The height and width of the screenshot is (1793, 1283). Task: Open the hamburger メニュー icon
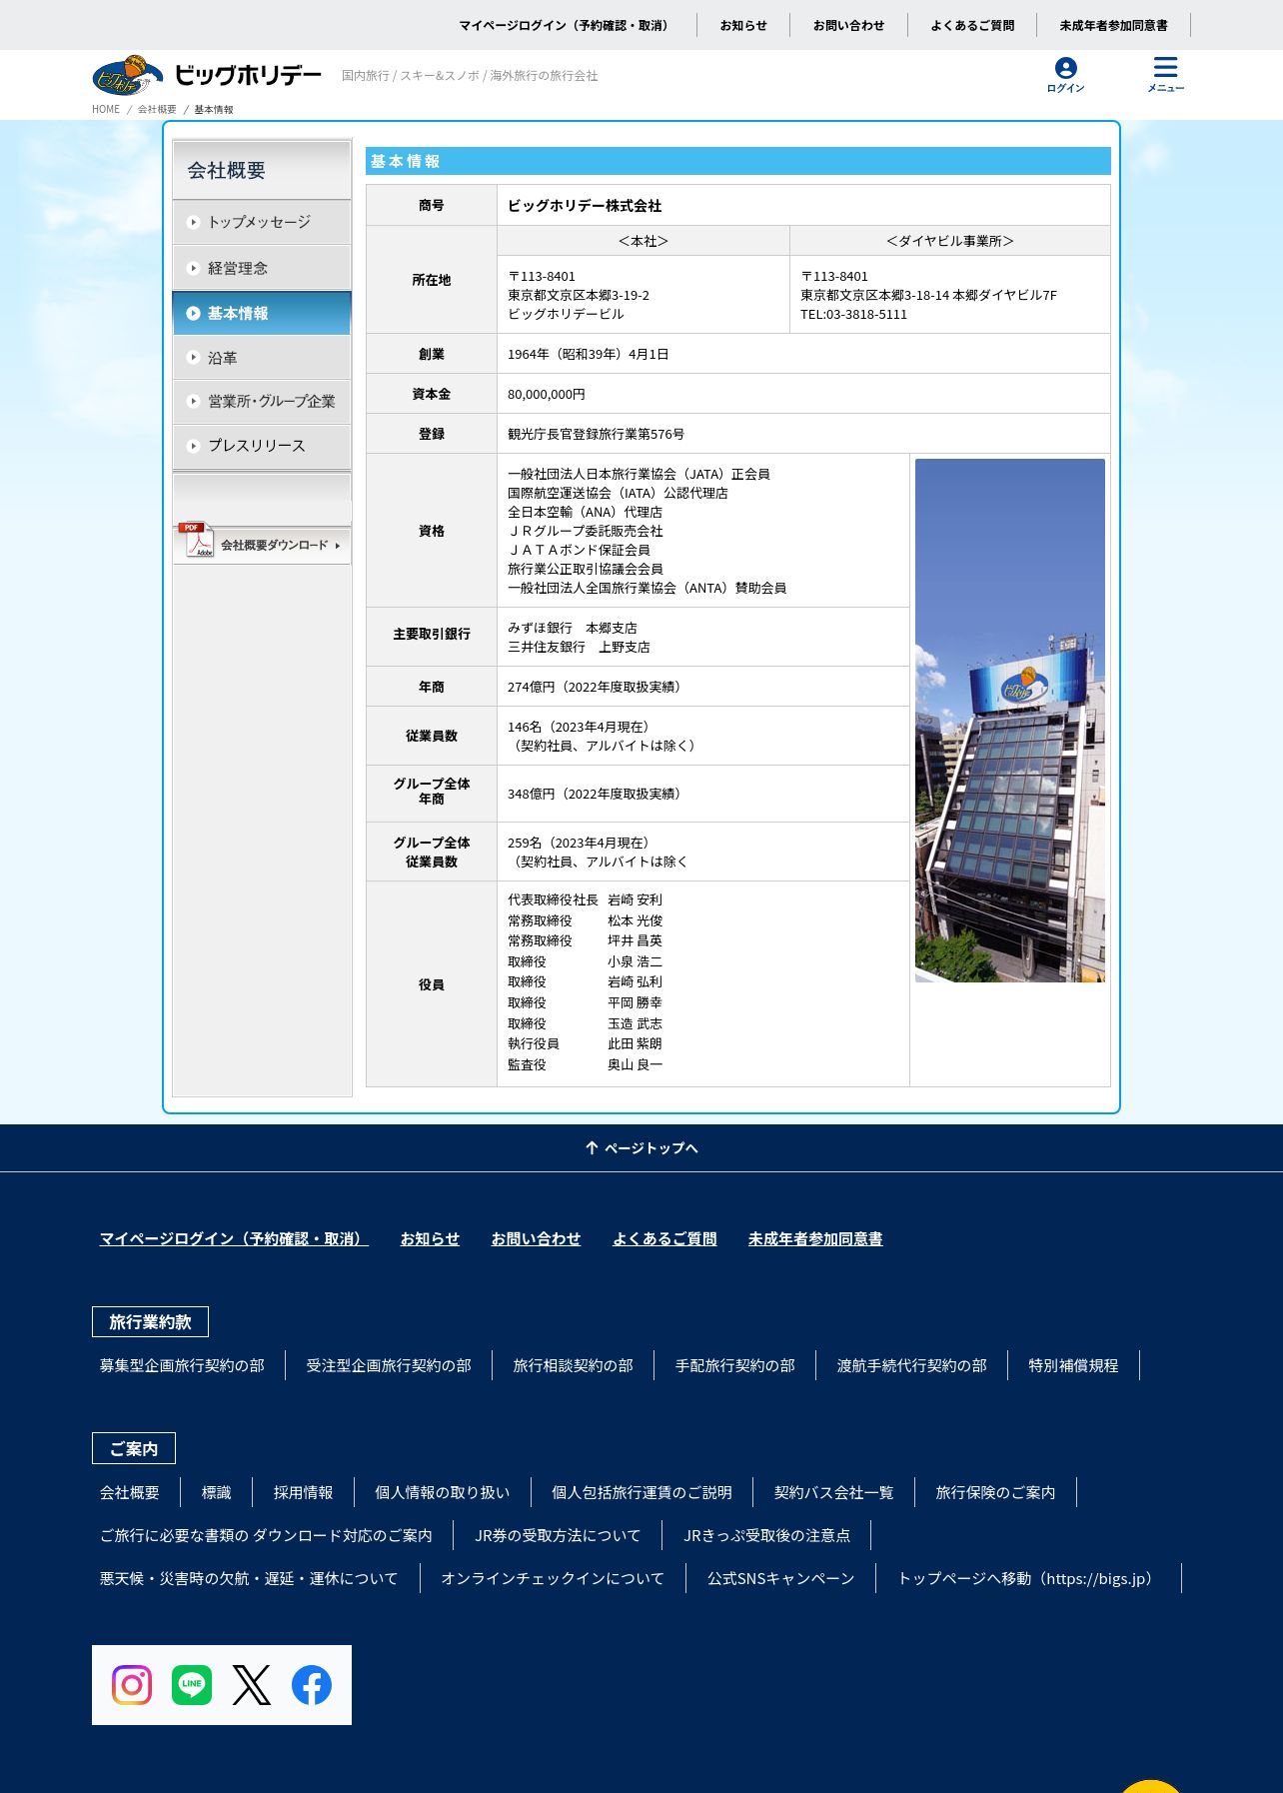click(1165, 75)
